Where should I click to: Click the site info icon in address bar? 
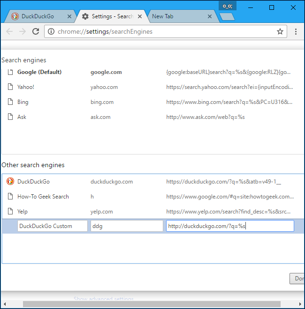51,31
